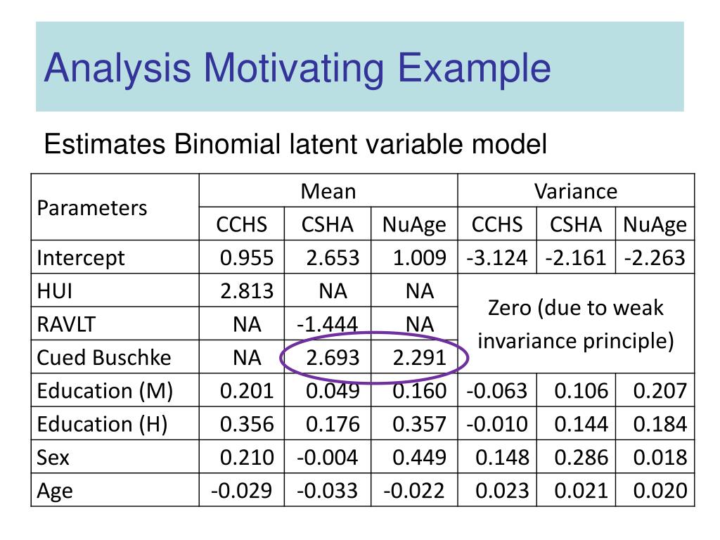The width and height of the screenshot is (720, 540).
Task: Click the HUI CCHS mean value 2.813
Action: [x=247, y=290]
